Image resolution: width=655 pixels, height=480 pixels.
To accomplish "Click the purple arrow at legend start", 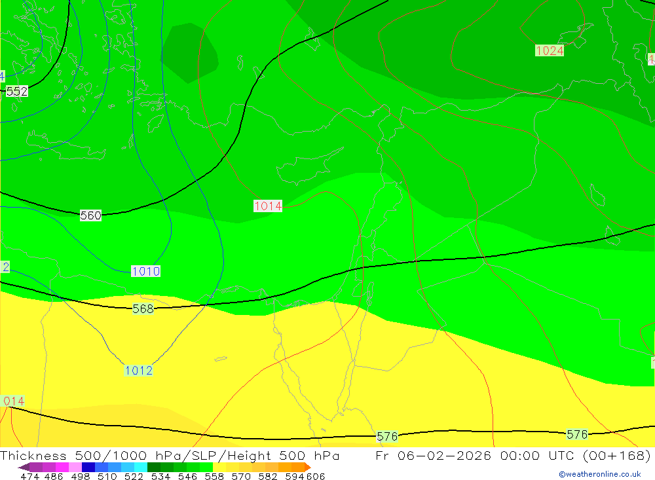I will coord(24,467).
